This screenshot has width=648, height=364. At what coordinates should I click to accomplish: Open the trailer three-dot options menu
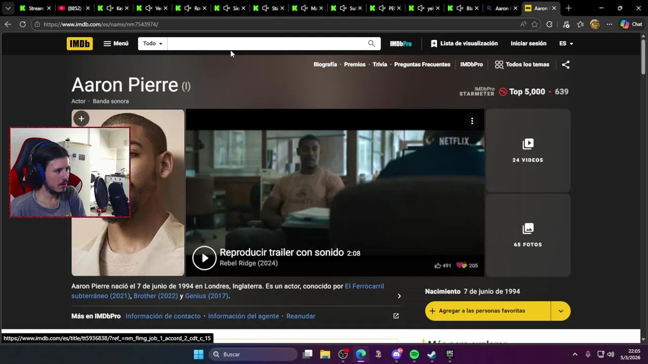(472, 121)
